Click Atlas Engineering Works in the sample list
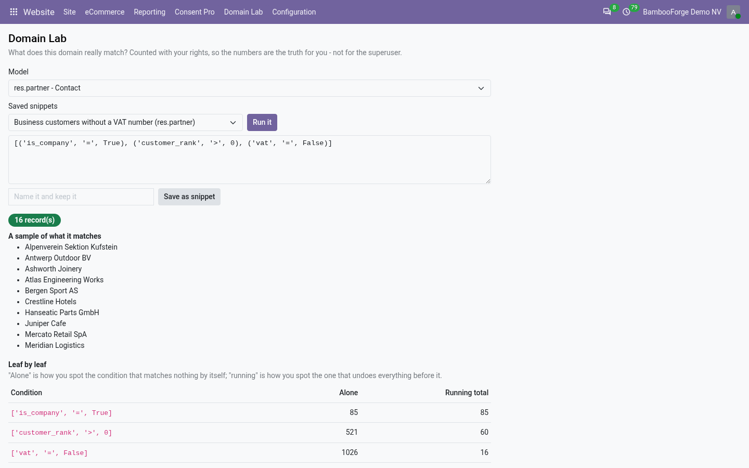 [64, 280]
